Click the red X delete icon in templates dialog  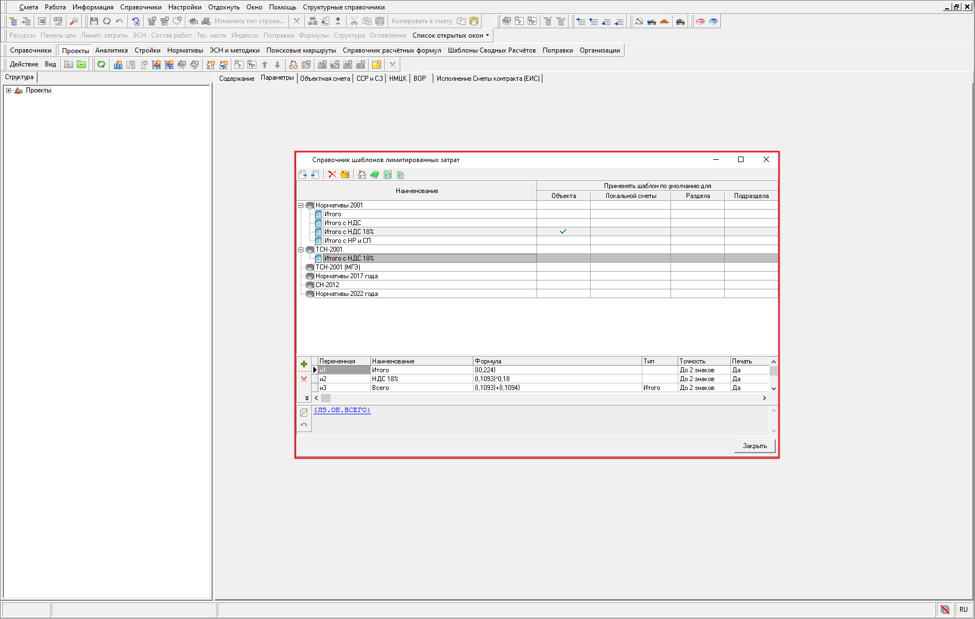coord(332,174)
